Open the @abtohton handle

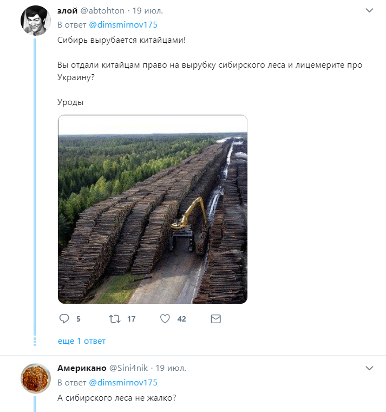tap(102, 11)
